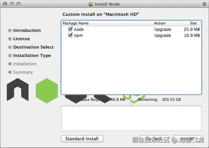This screenshot has width=209, height=148.
Task: Click the Upgrade action for npm
Action: [163, 35]
